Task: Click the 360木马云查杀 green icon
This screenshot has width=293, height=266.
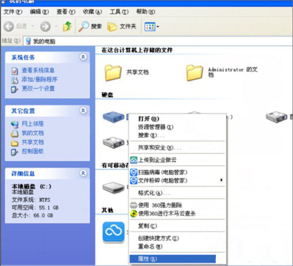Action: pyautogui.click(x=134, y=213)
